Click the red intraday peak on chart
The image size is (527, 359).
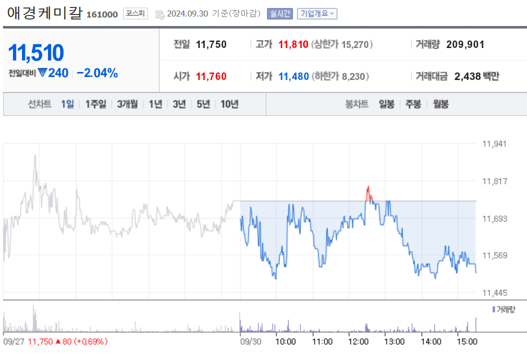click(x=368, y=193)
